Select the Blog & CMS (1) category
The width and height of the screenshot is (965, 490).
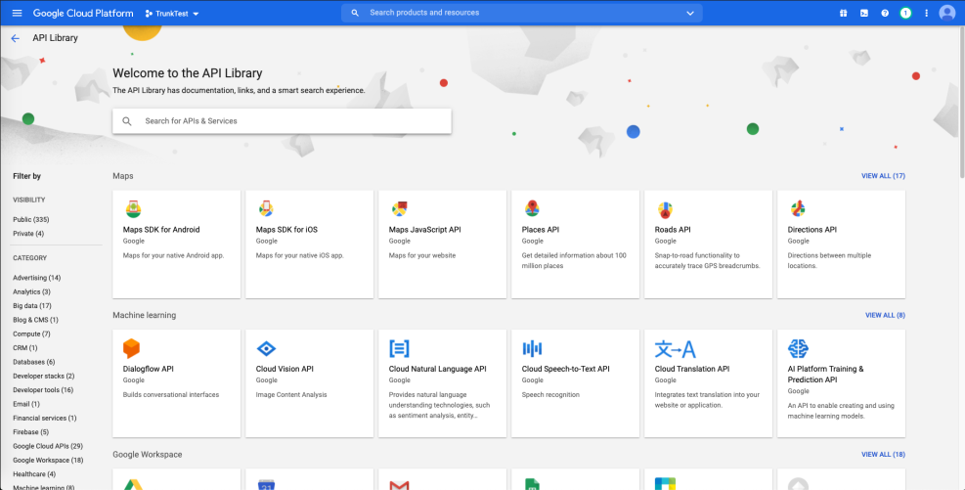[36, 320]
